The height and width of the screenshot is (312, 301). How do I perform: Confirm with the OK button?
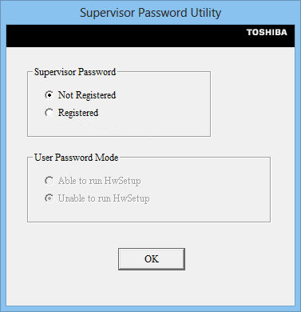pos(152,259)
